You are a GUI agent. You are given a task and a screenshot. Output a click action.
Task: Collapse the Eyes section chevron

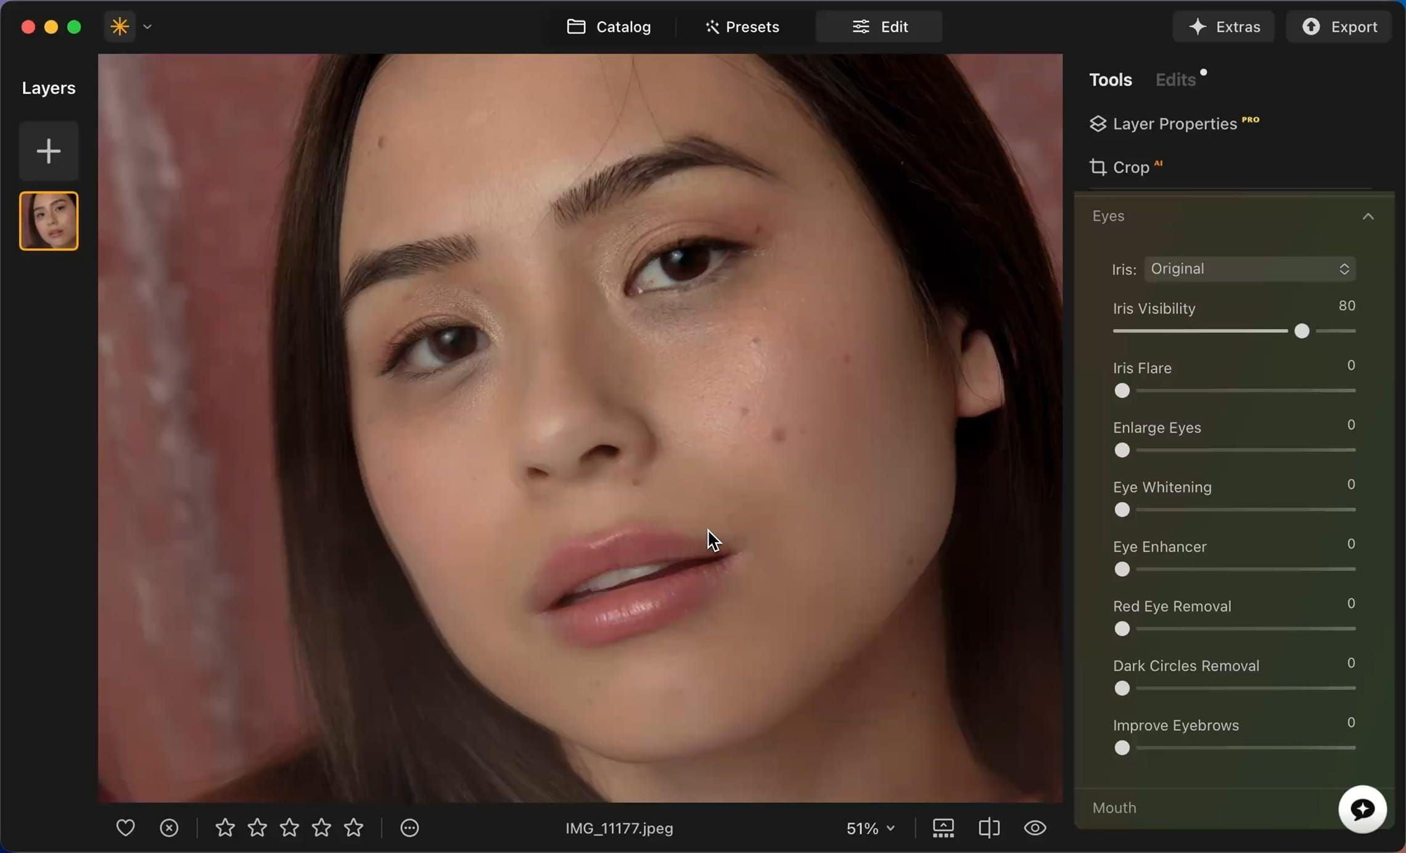point(1368,216)
